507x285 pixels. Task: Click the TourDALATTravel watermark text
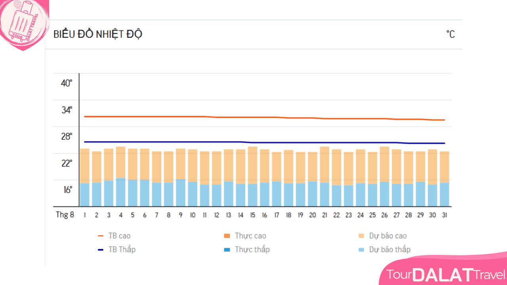pos(446,274)
